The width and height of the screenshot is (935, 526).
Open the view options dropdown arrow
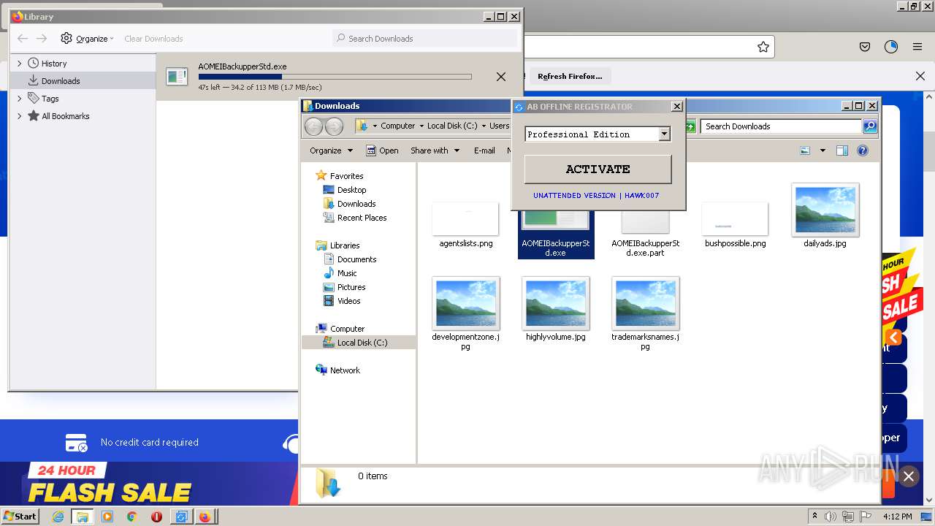point(823,150)
